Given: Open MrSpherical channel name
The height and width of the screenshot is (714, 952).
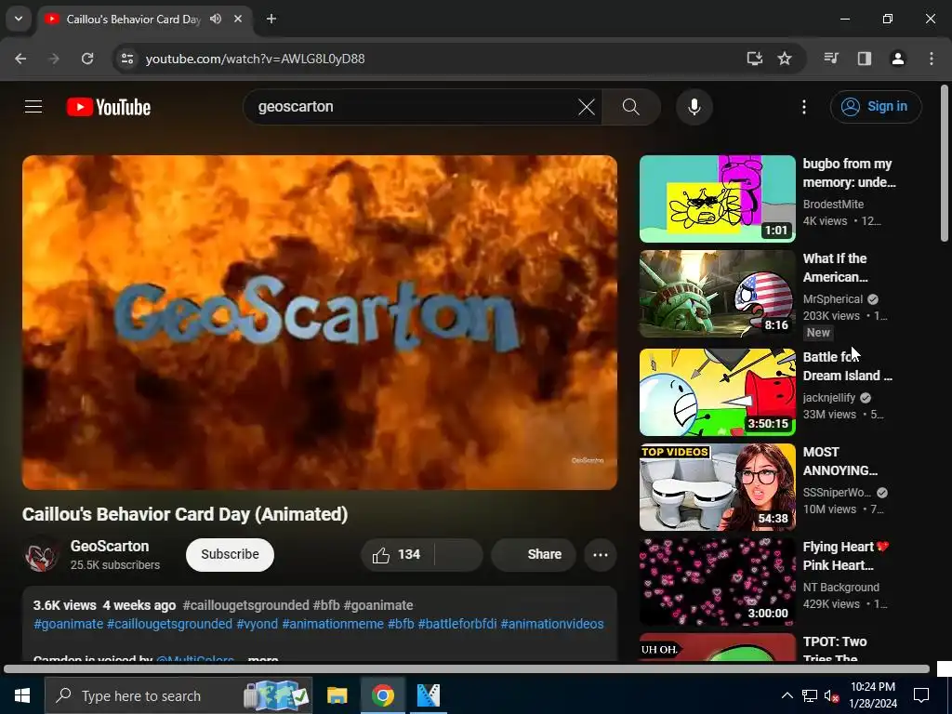Looking at the screenshot, I should click(832, 299).
